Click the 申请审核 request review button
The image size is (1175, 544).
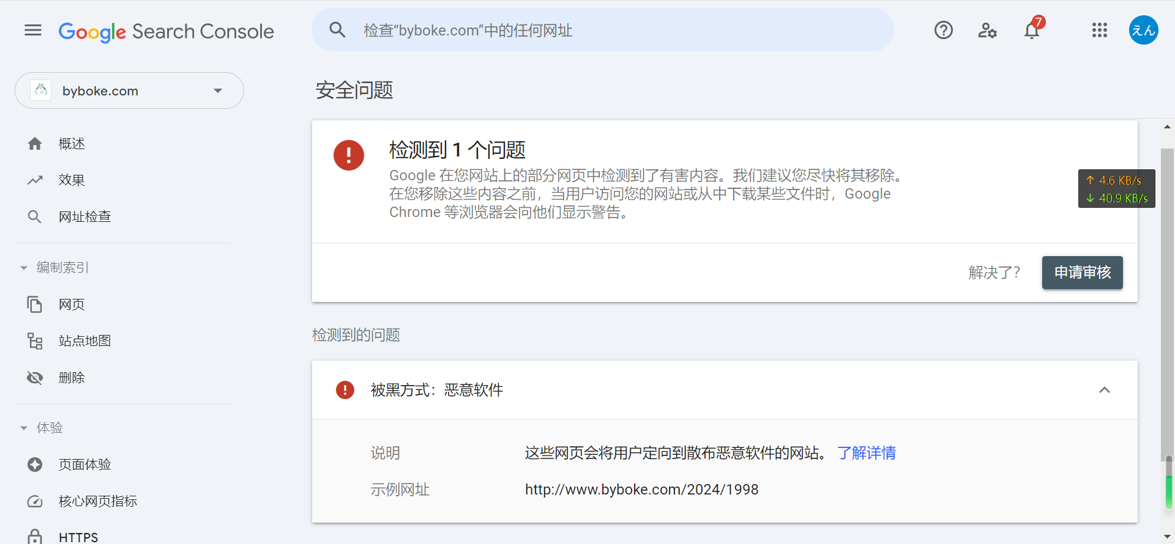pyautogui.click(x=1082, y=273)
